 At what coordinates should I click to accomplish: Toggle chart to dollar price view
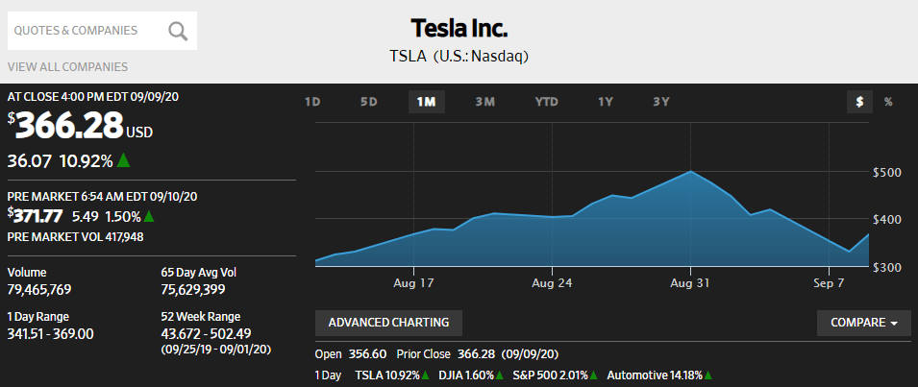coord(859,102)
